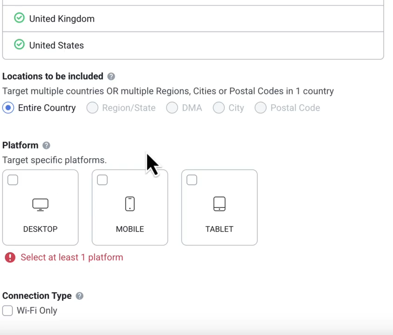This screenshot has width=393, height=335.
Task: Tick the Mobile platform checkbox
Action: click(102, 180)
